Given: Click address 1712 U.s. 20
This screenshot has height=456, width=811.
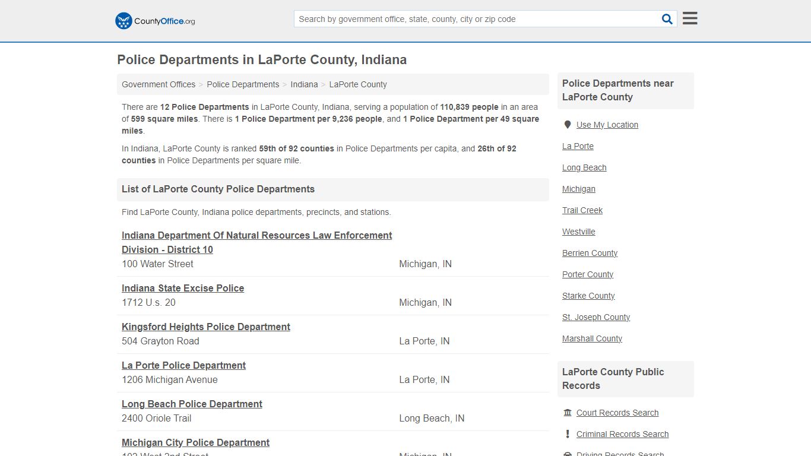Looking at the screenshot, I should (x=148, y=302).
